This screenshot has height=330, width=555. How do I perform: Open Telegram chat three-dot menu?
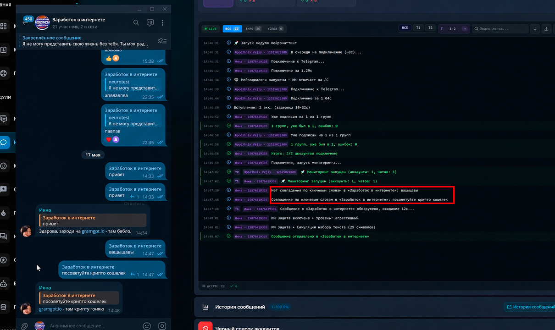[162, 22]
